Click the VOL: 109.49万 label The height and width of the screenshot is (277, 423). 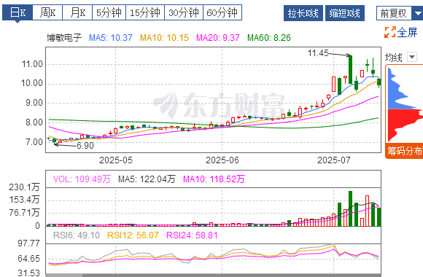(x=82, y=179)
